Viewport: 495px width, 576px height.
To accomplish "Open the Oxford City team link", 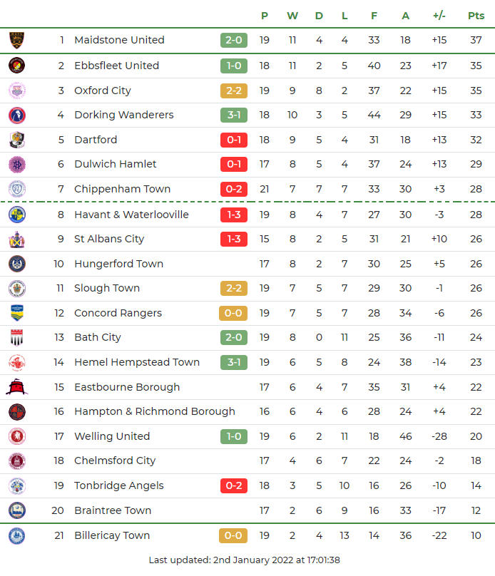I will 102,91.
